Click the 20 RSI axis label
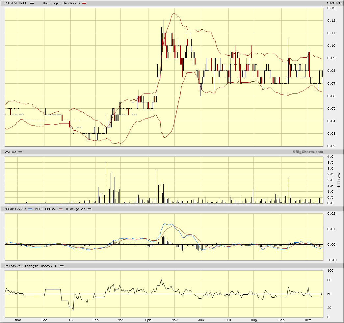The height and width of the screenshot is (323, 344). point(329,308)
